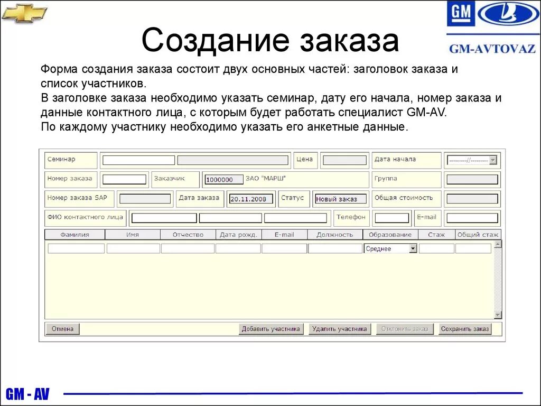Focus the header E-mail input field
Screen dimensions: 541x406
tap(472, 218)
